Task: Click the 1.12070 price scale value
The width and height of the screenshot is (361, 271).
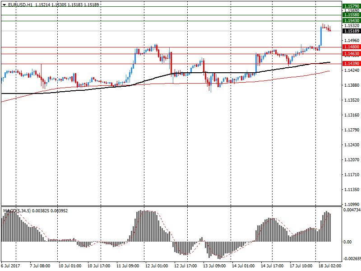Action: click(x=352, y=160)
